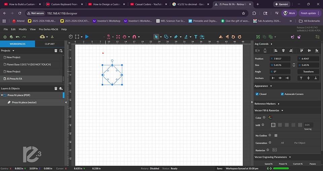
Task: Open the settings gear in the toolbar
Action: [5, 37]
